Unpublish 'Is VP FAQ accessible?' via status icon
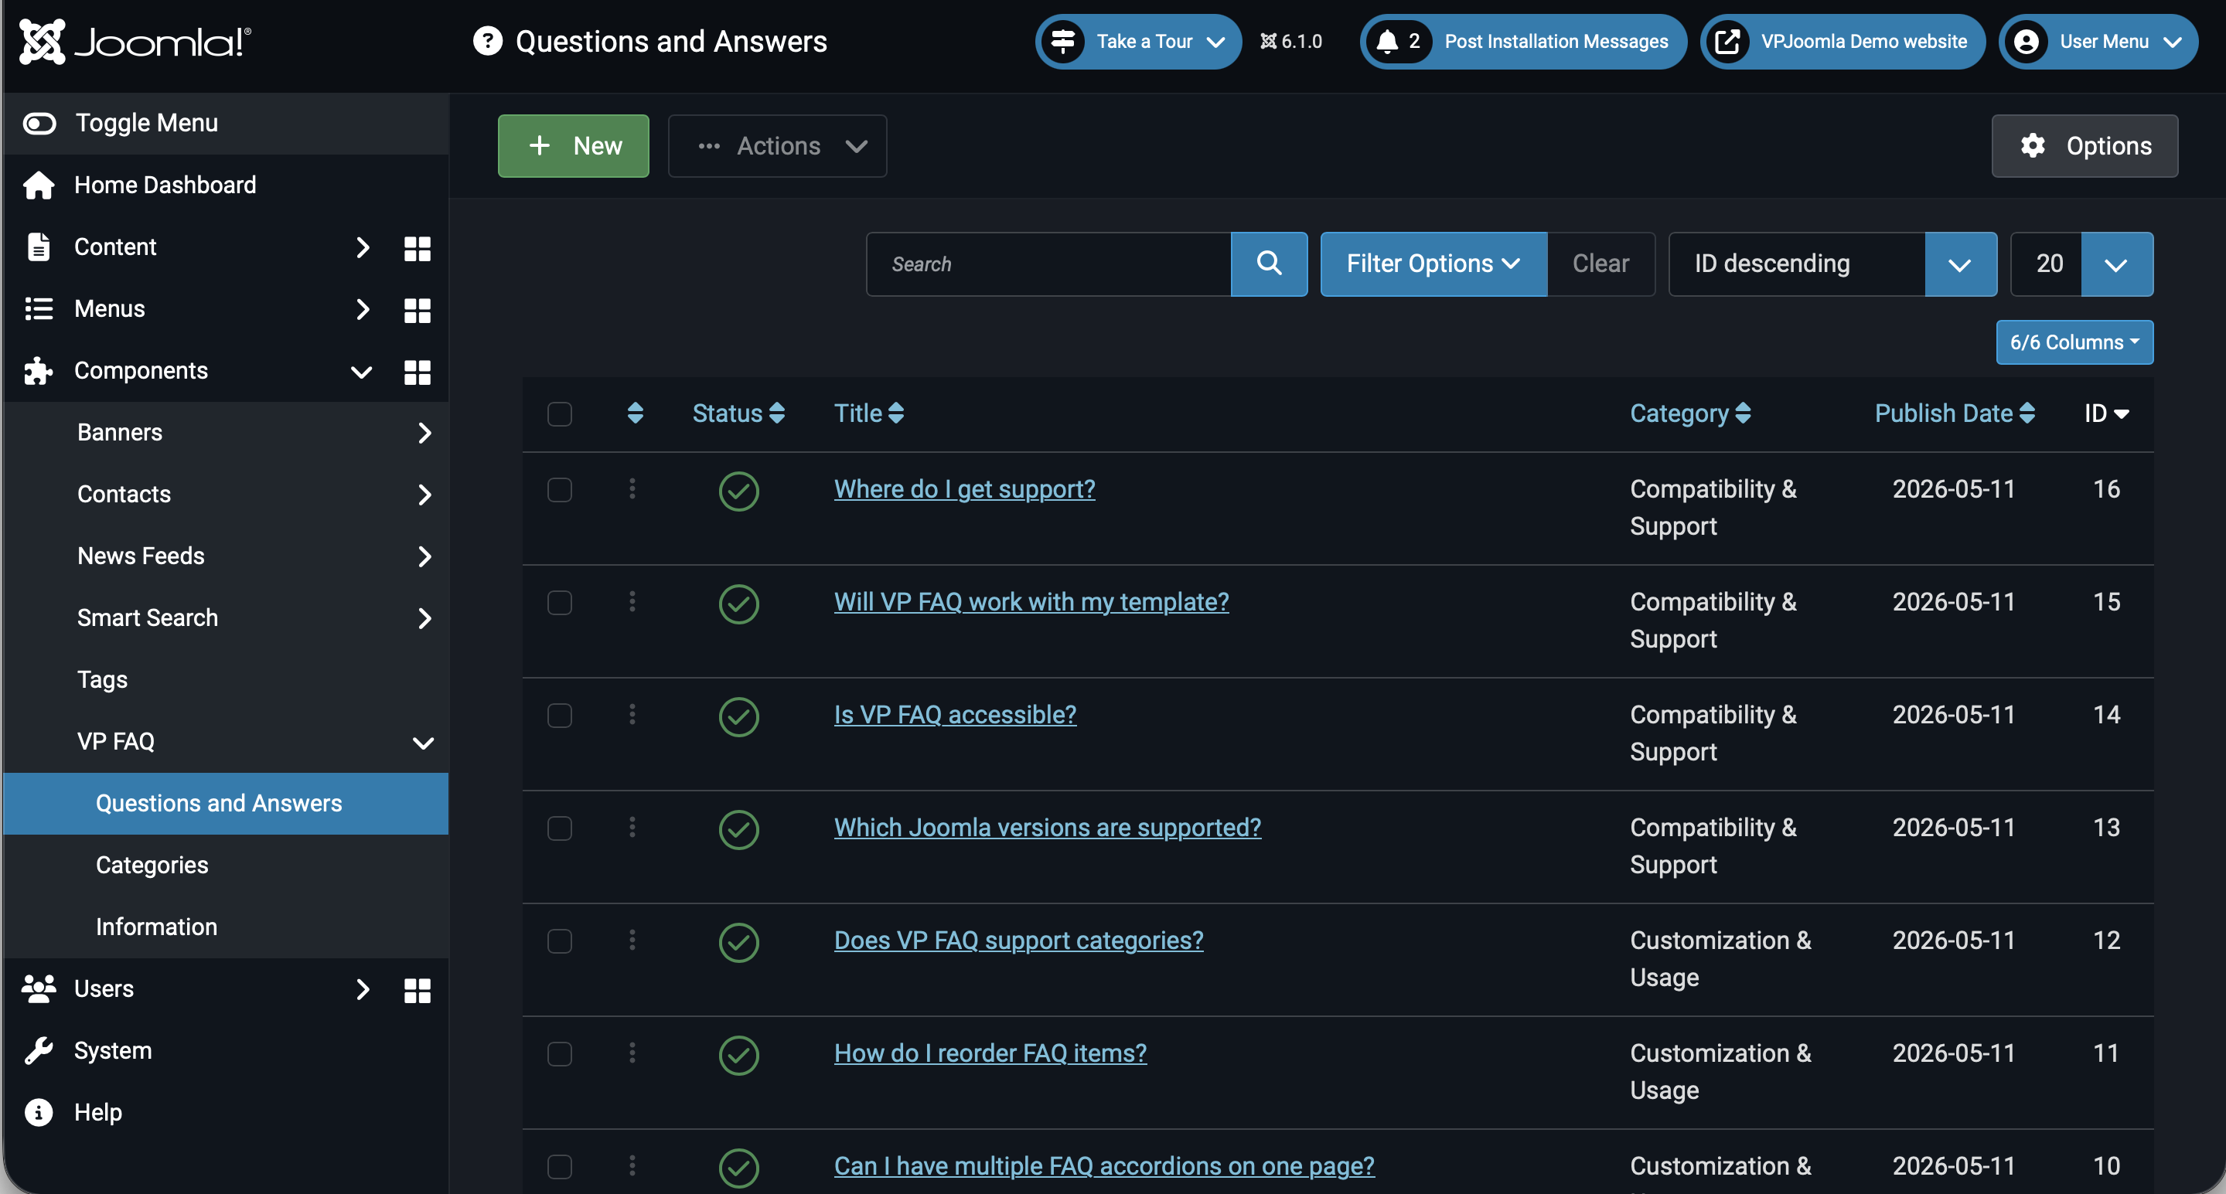This screenshot has width=2226, height=1194. (x=739, y=716)
